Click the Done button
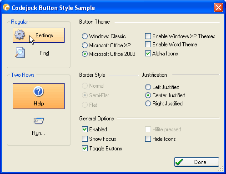226x174 pixels. (196, 162)
